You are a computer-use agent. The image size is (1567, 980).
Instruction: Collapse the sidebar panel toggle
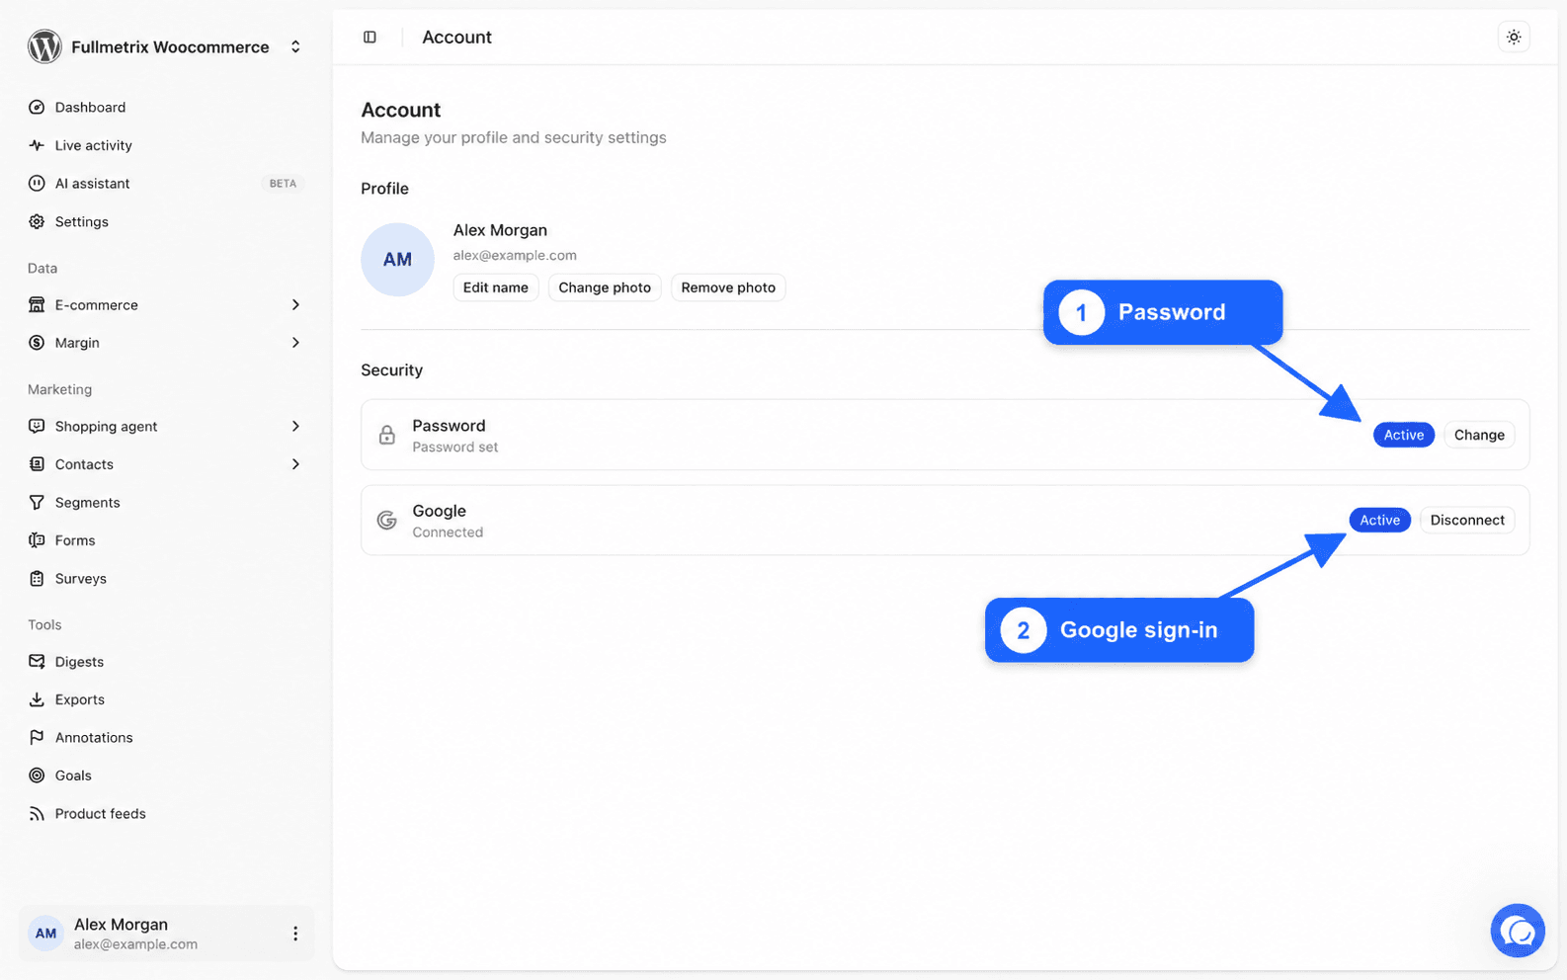(x=370, y=38)
